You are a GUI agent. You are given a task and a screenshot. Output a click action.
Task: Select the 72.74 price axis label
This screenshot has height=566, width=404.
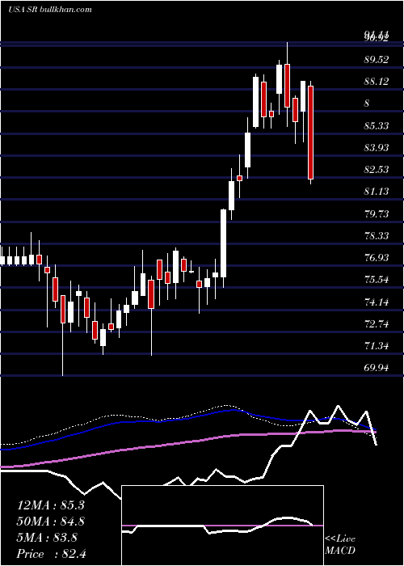pos(377,324)
